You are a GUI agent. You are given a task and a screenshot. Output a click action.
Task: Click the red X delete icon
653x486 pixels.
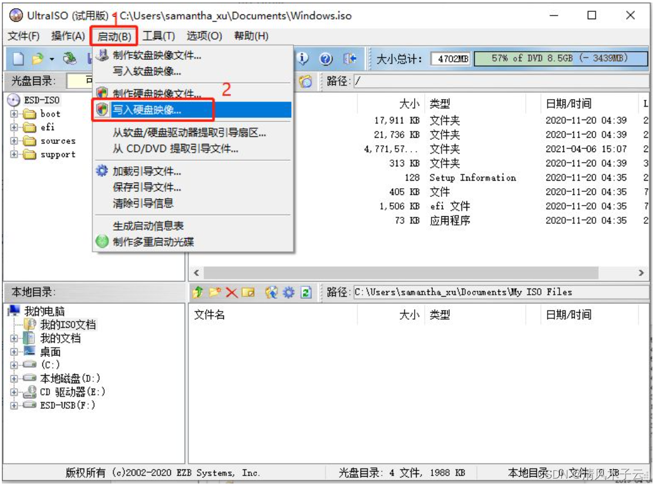[x=231, y=292]
